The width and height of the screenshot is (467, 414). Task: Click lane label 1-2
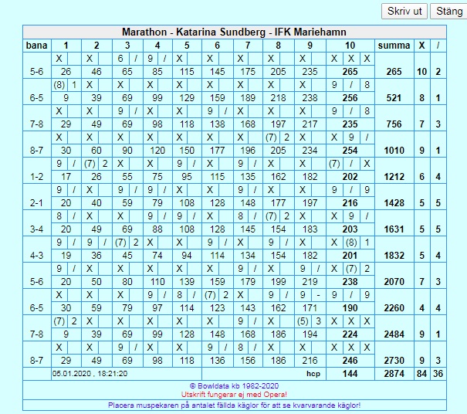(x=36, y=176)
